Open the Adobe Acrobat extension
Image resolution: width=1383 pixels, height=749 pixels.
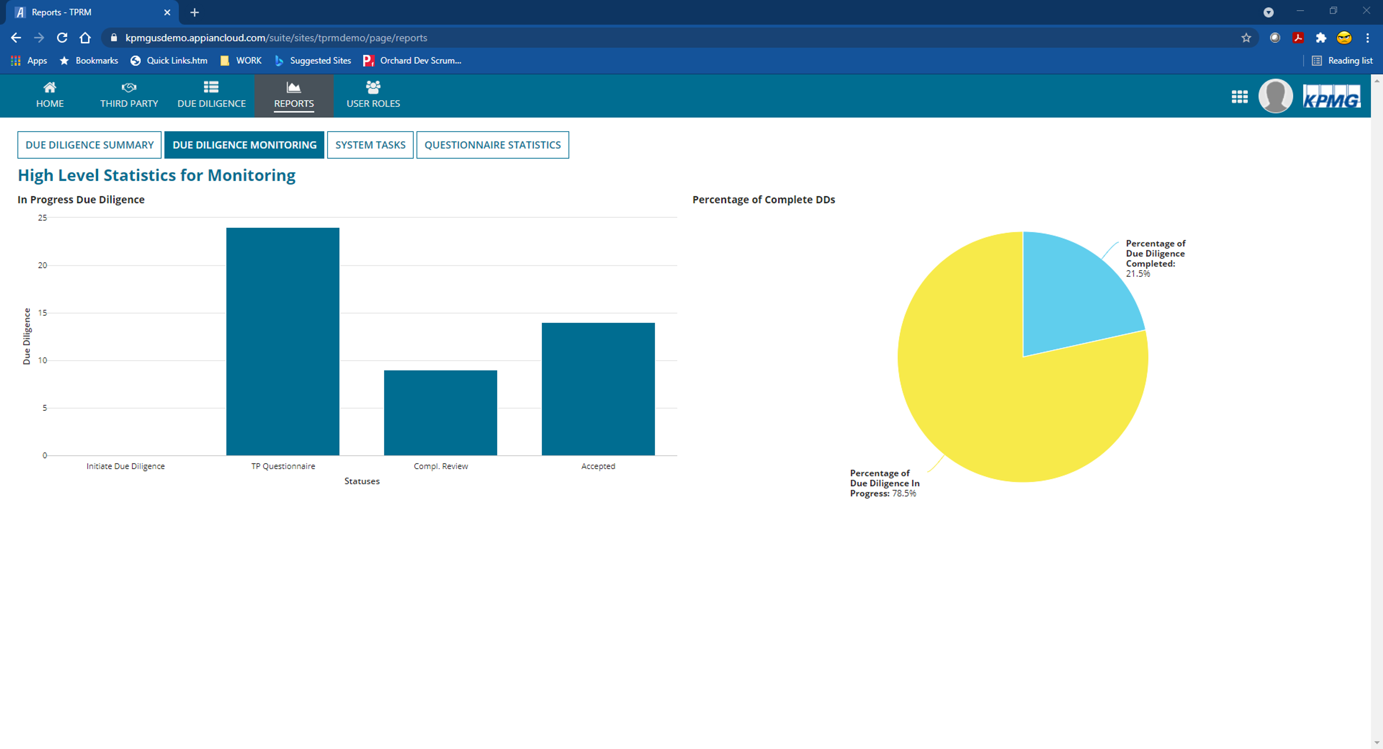1298,37
